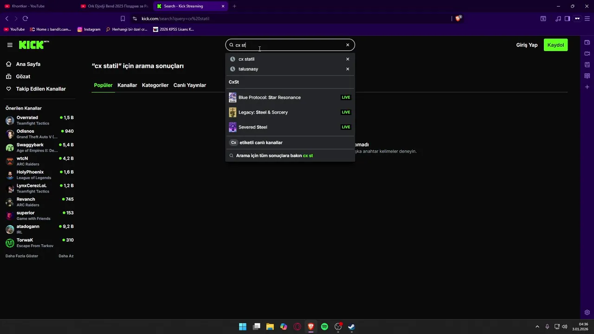Open the CxSt suggestion

pyautogui.click(x=234, y=82)
